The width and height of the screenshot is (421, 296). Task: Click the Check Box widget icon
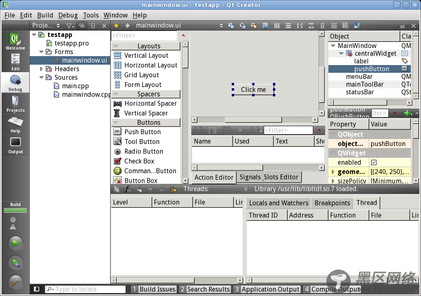(117, 161)
